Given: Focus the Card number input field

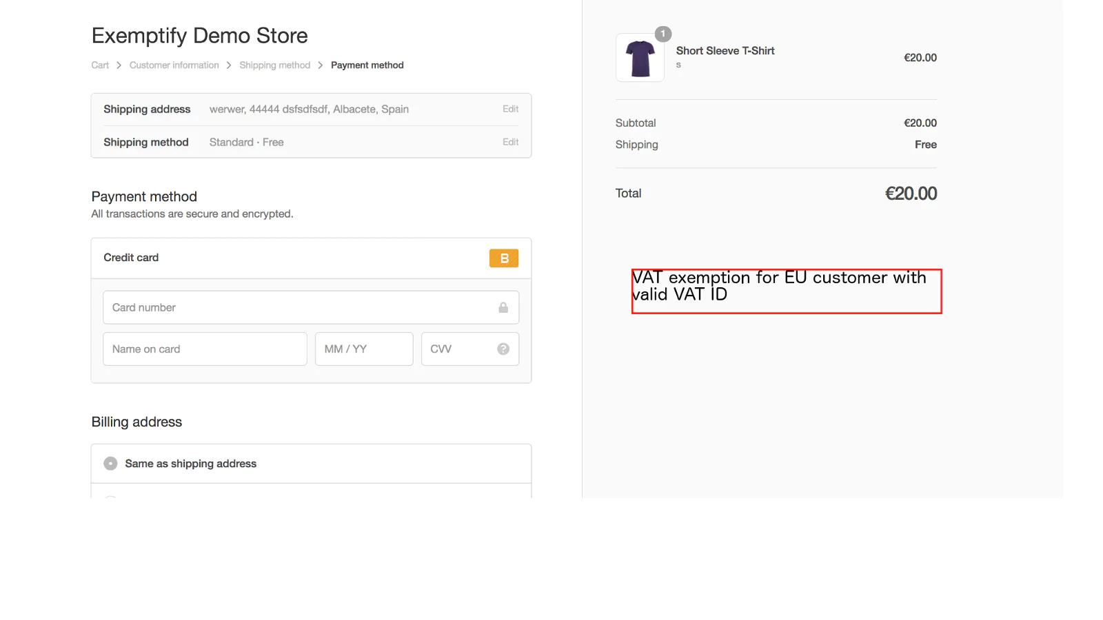Looking at the screenshot, I should tap(300, 307).
